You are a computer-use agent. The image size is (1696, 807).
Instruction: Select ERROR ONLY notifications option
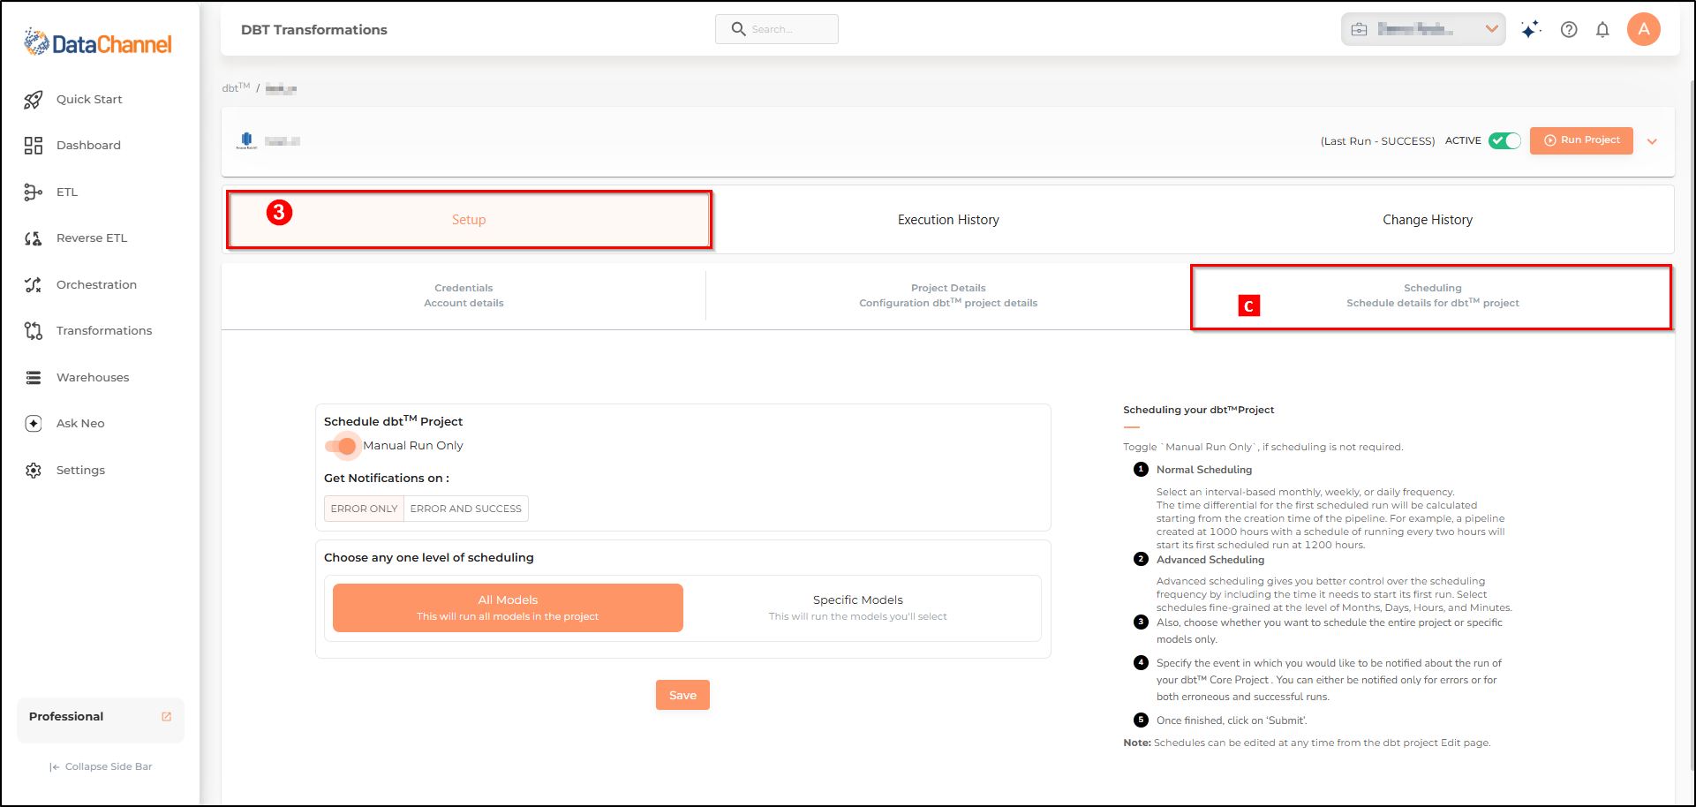[364, 509]
